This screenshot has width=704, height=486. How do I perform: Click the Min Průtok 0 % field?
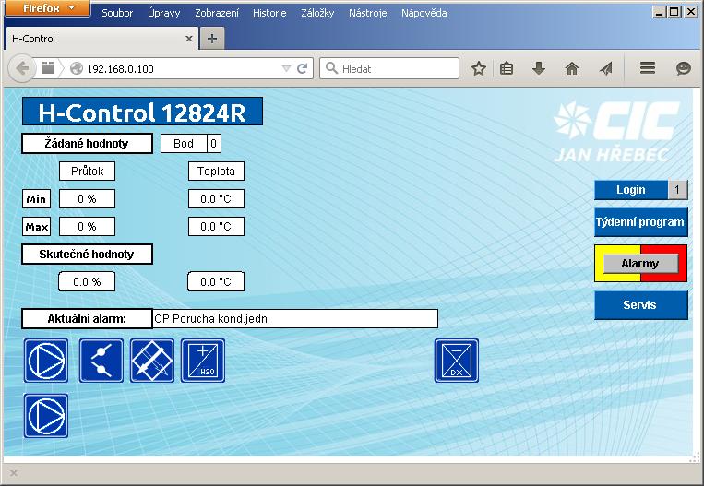[87, 199]
